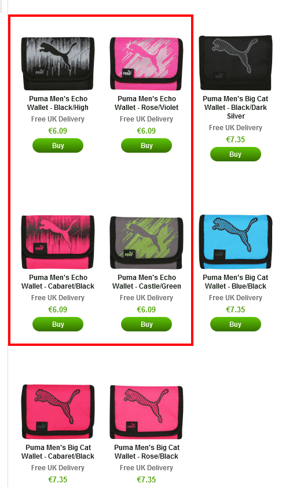Follow the Big Cat Wallet Rose/Black title link
Screen dimensions: 282x487
tap(147, 452)
